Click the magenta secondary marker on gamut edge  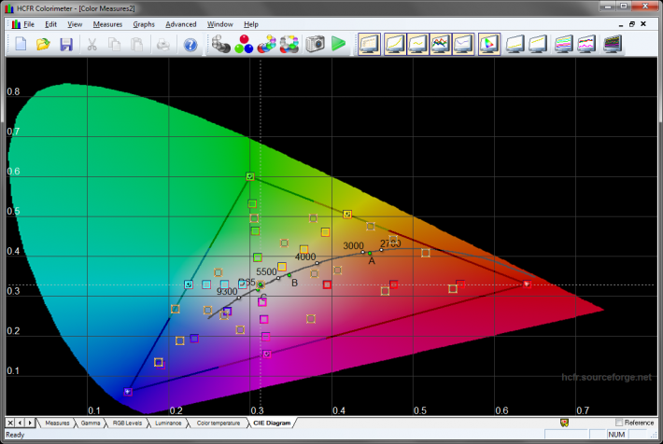click(267, 354)
